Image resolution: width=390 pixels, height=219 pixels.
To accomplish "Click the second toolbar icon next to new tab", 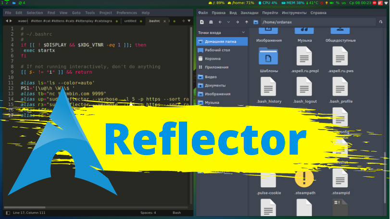I will [x=211, y=22].
